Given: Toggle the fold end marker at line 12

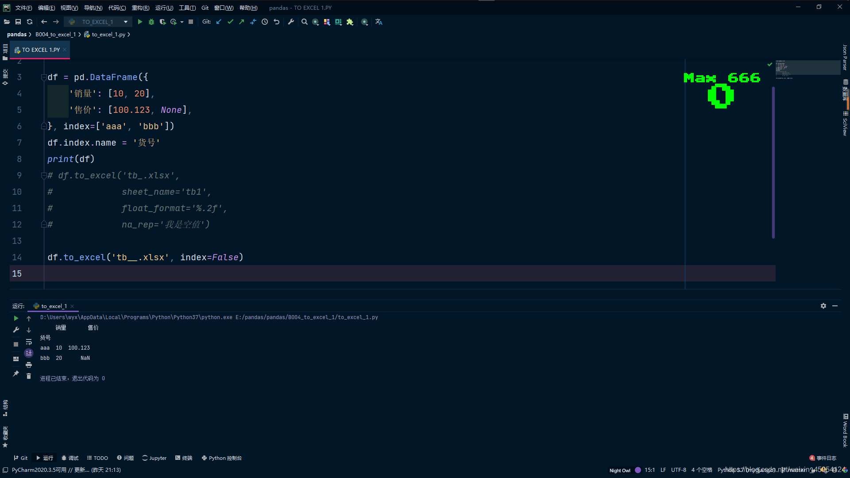Looking at the screenshot, I should point(44,224).
